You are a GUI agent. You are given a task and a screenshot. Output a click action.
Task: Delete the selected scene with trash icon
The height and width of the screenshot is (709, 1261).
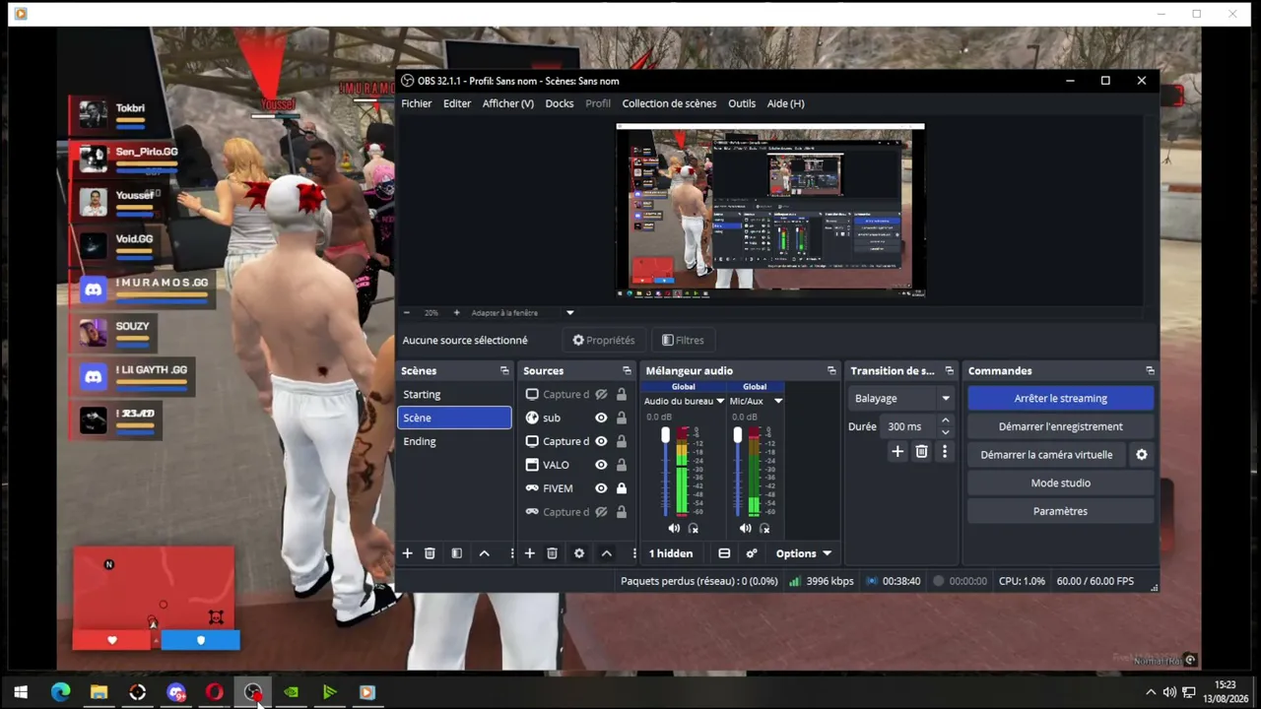[430, 553]
